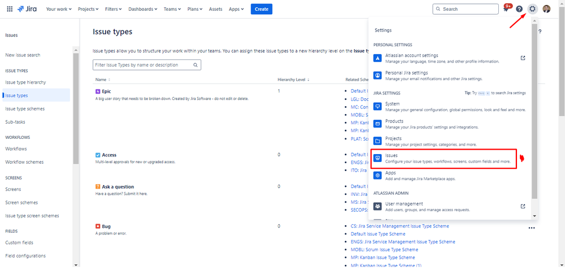Select System in Jira settings
This screenshot has height=271, width=565.
click(x=449, y=107)
